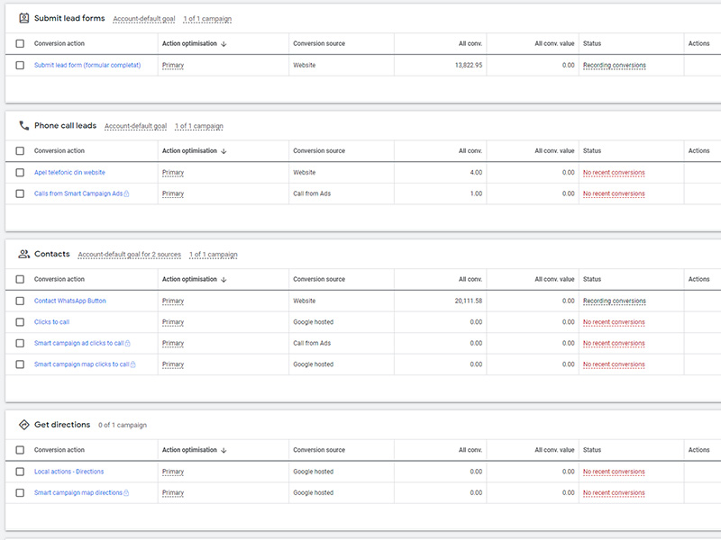Image resolution: width=721 pixels, height=540 pixels.
Task: Open Submit lead form (formular completat) conversion action
Action: (x=87, y=65)
